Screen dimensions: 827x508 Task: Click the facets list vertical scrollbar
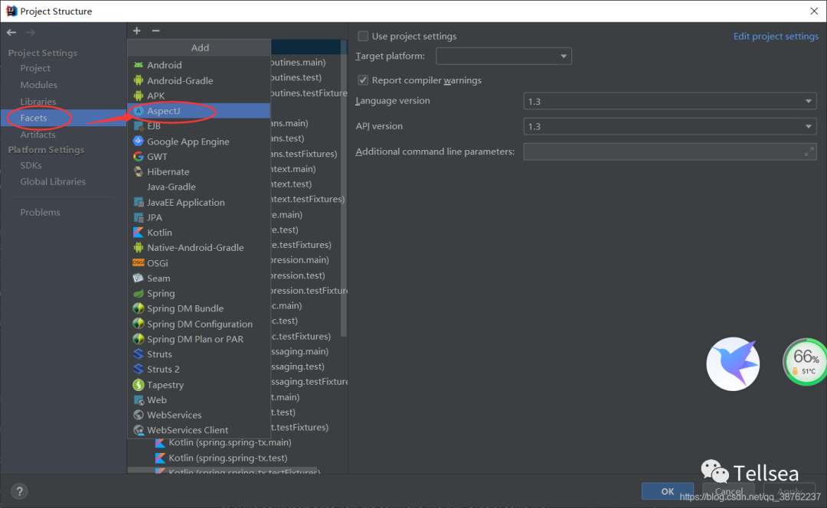coord(344,190)
